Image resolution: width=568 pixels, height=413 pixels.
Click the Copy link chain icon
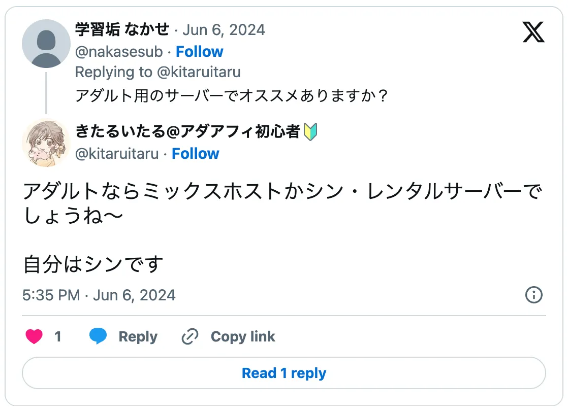click(189, 336)
